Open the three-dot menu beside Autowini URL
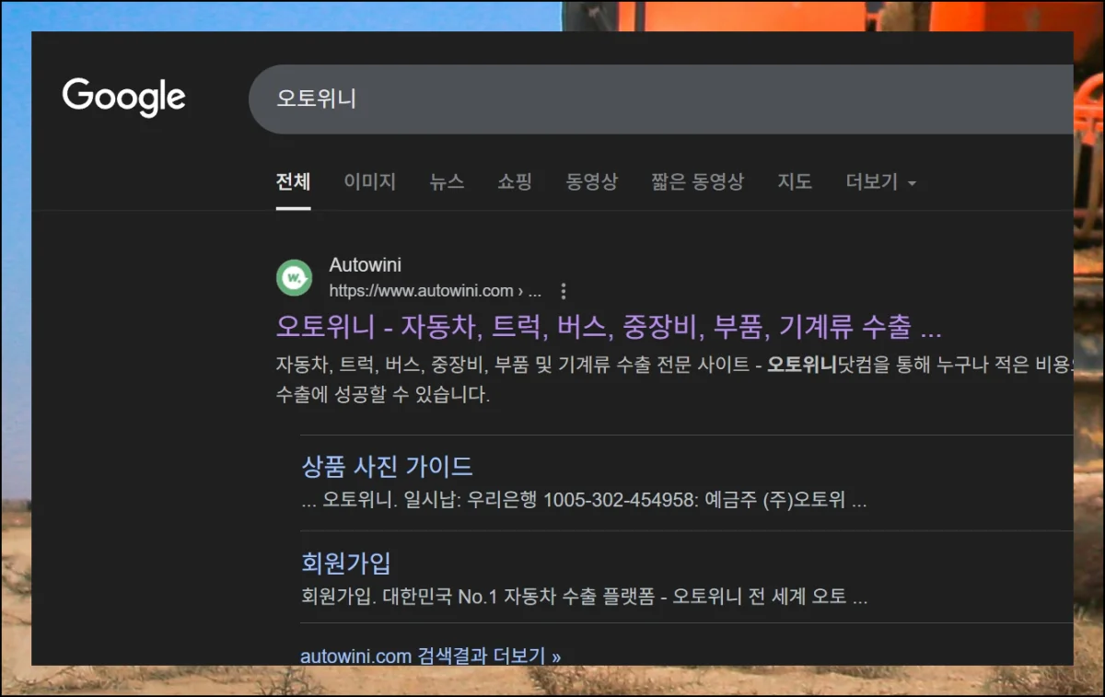The image size is (1105, 697). (x=564, y=292)
